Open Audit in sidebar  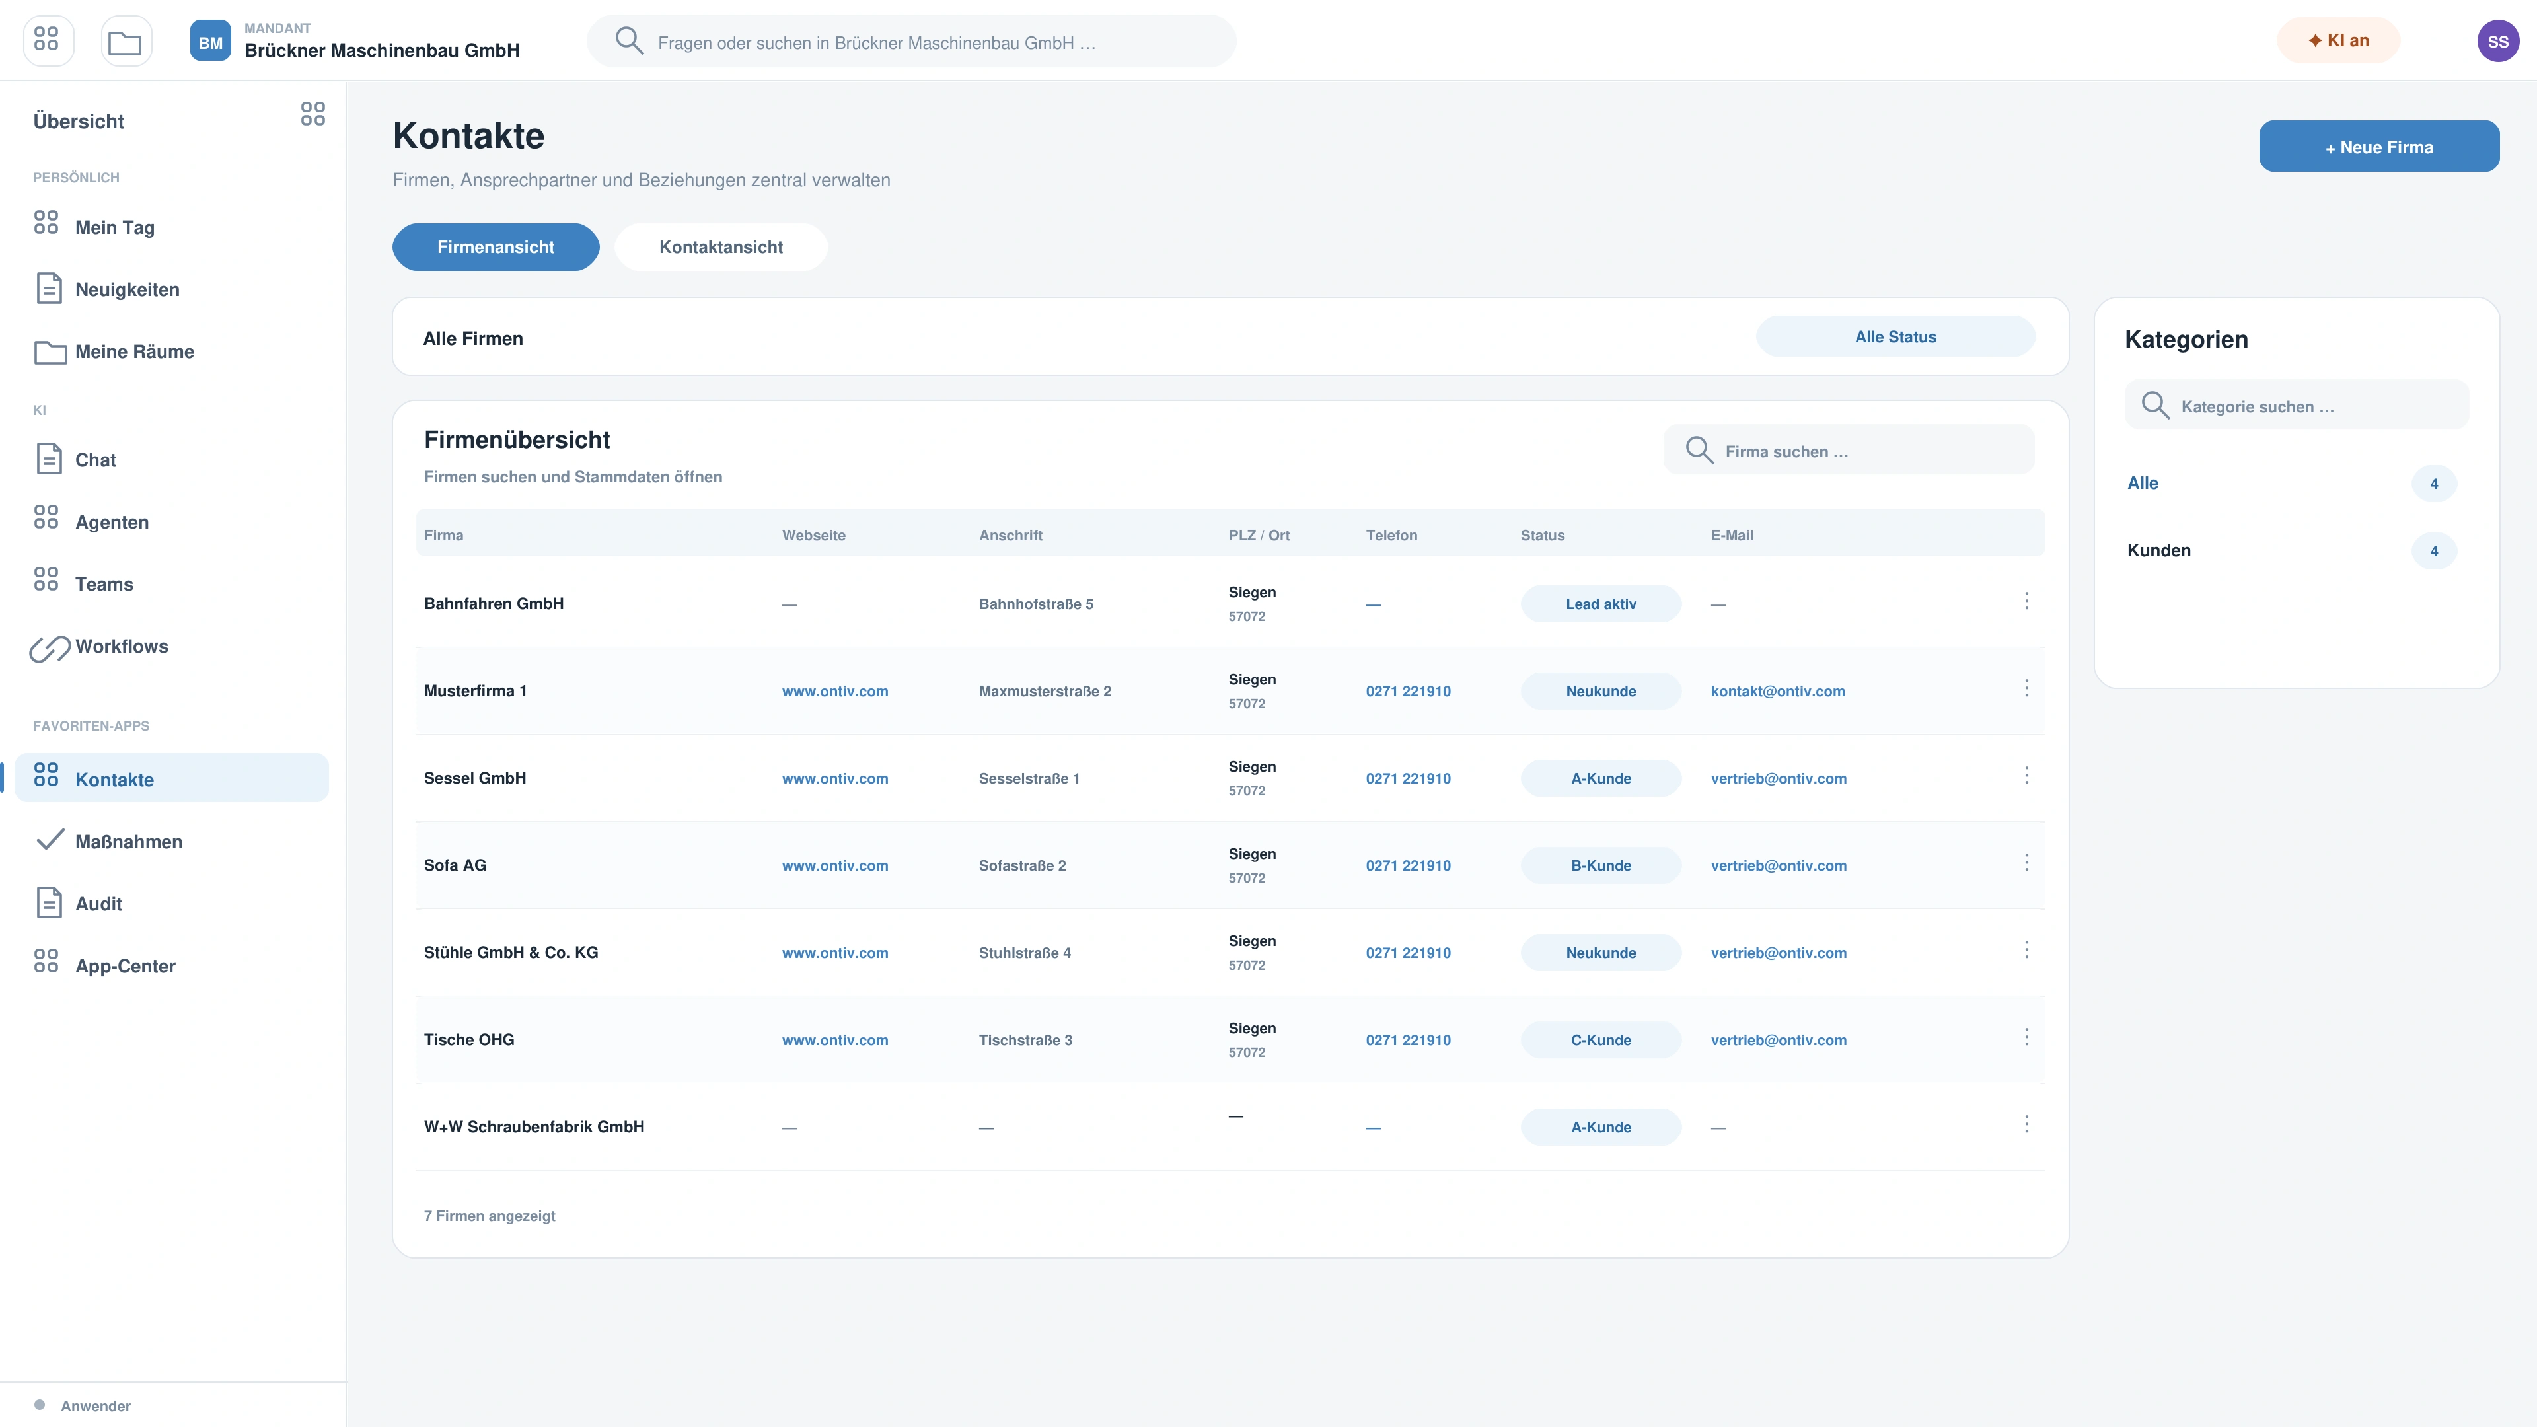(171, 904)
